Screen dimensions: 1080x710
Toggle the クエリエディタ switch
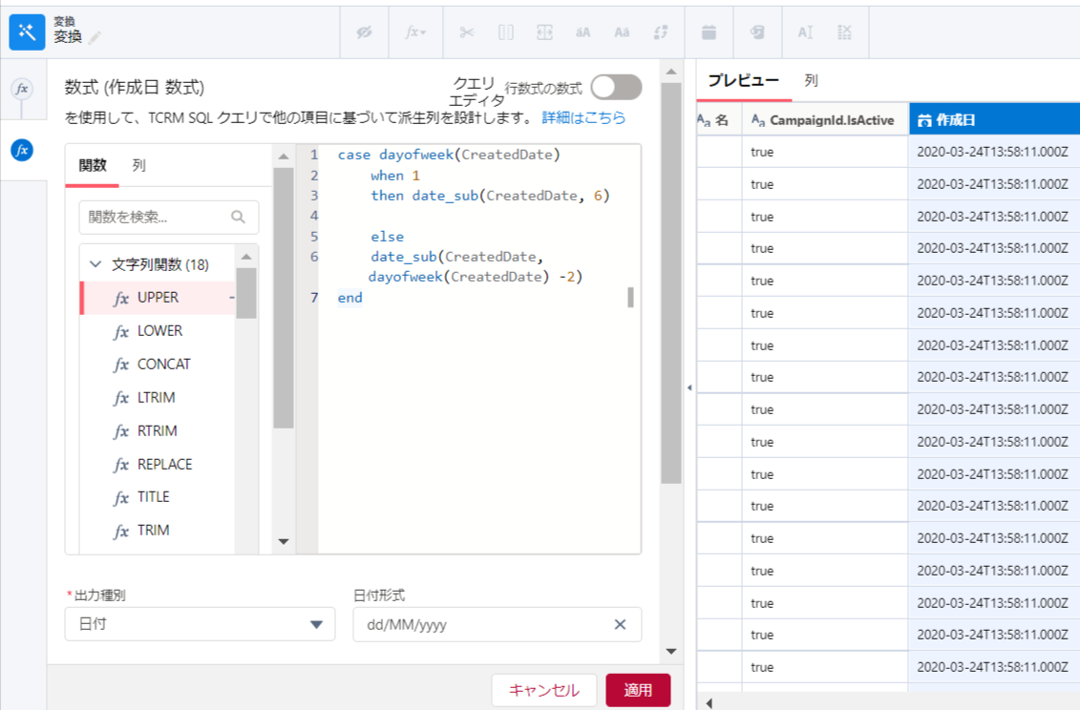pyautogui.click(x=615, y=88)
